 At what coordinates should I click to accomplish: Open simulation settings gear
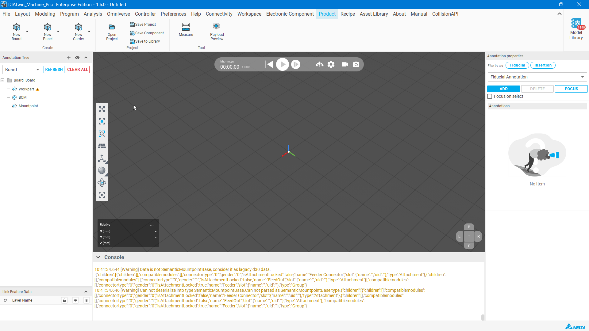click(x=331, y=64)
